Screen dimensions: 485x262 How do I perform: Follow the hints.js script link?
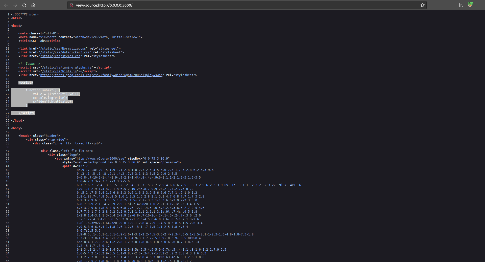(x=59, y=71)
